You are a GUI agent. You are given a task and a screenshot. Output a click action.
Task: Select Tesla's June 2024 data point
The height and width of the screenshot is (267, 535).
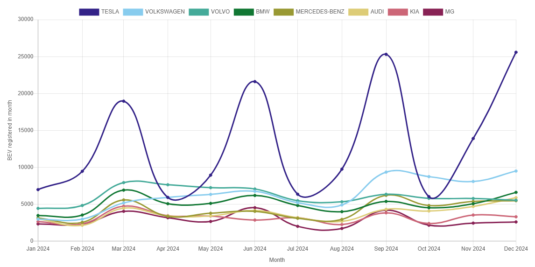tap(254, 82)
